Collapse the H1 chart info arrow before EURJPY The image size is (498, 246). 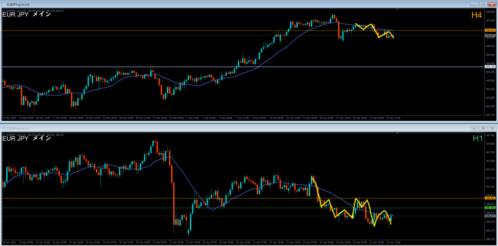click(4, 134)
